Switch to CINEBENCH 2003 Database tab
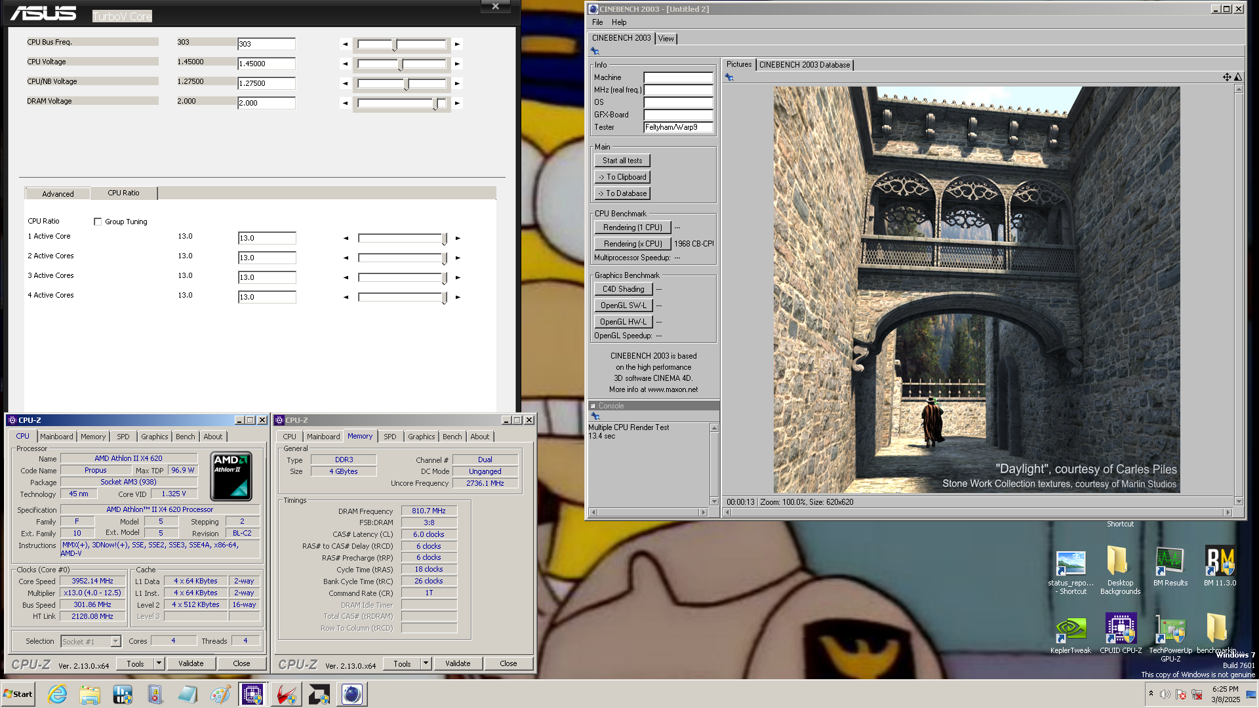This screenshot has width=1259, height=708. (805, 65)
